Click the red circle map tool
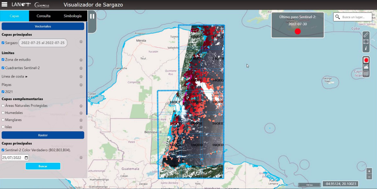Image resolution: width=377 pixels, height=189 pixels. pos(366,60)
